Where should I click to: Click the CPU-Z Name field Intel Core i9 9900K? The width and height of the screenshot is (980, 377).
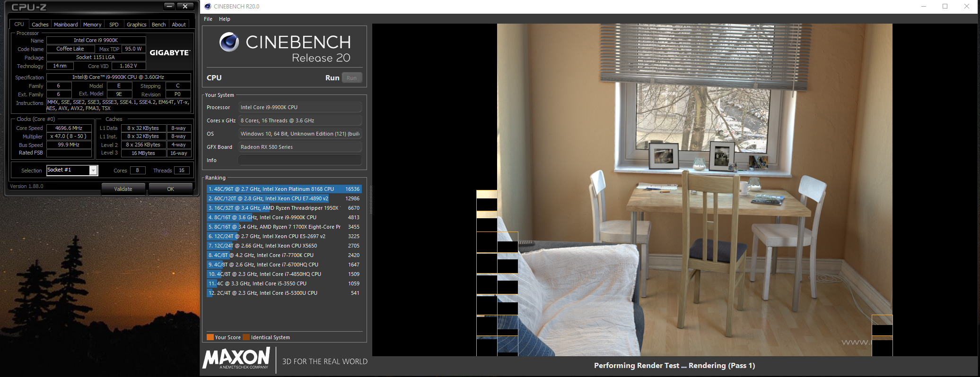point(96,40)
